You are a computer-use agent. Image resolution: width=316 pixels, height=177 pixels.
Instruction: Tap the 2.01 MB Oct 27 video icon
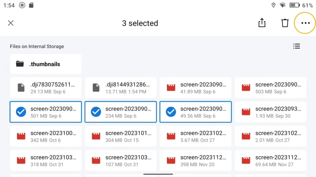click(x=246, y=136)
